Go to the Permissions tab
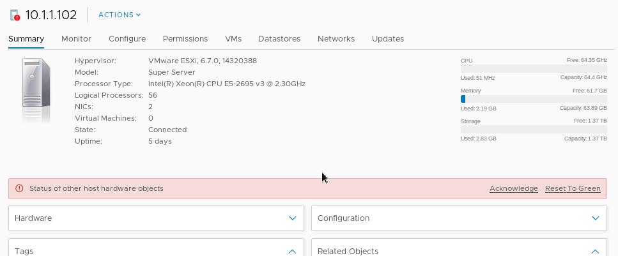Viewport: 618px width, 256px height. [x=185, y=39]
